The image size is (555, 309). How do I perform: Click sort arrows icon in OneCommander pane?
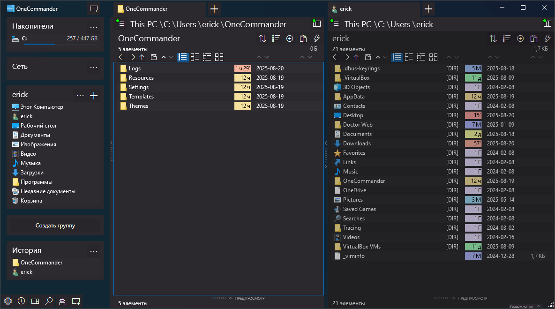pyautogui.click(x=262, y=38)
